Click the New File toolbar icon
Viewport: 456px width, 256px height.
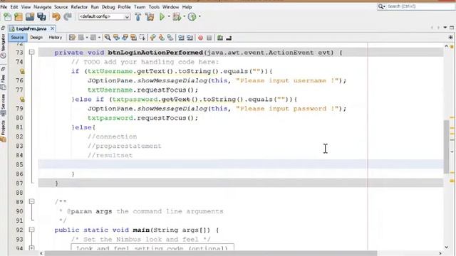pos(7,17)
